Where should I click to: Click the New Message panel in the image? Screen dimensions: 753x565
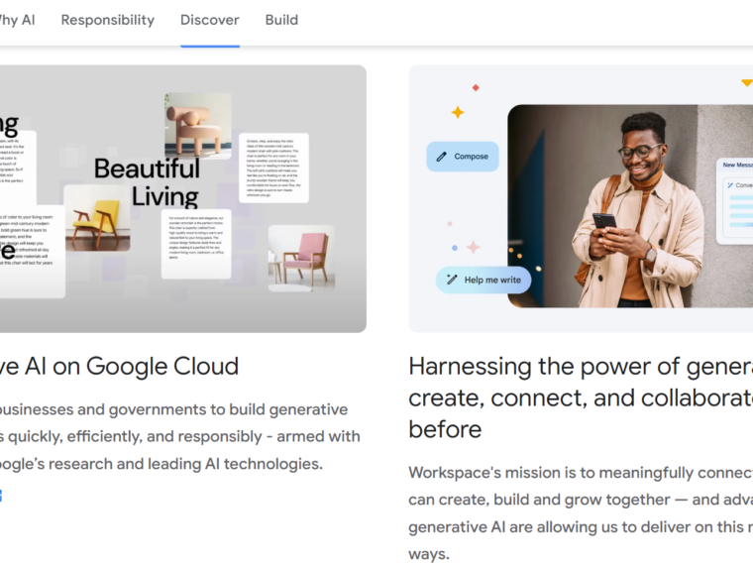735,201
